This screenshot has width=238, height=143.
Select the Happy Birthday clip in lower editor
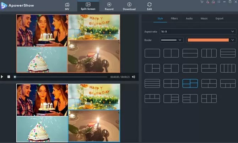pyautogui.click(x=94, y=97)
